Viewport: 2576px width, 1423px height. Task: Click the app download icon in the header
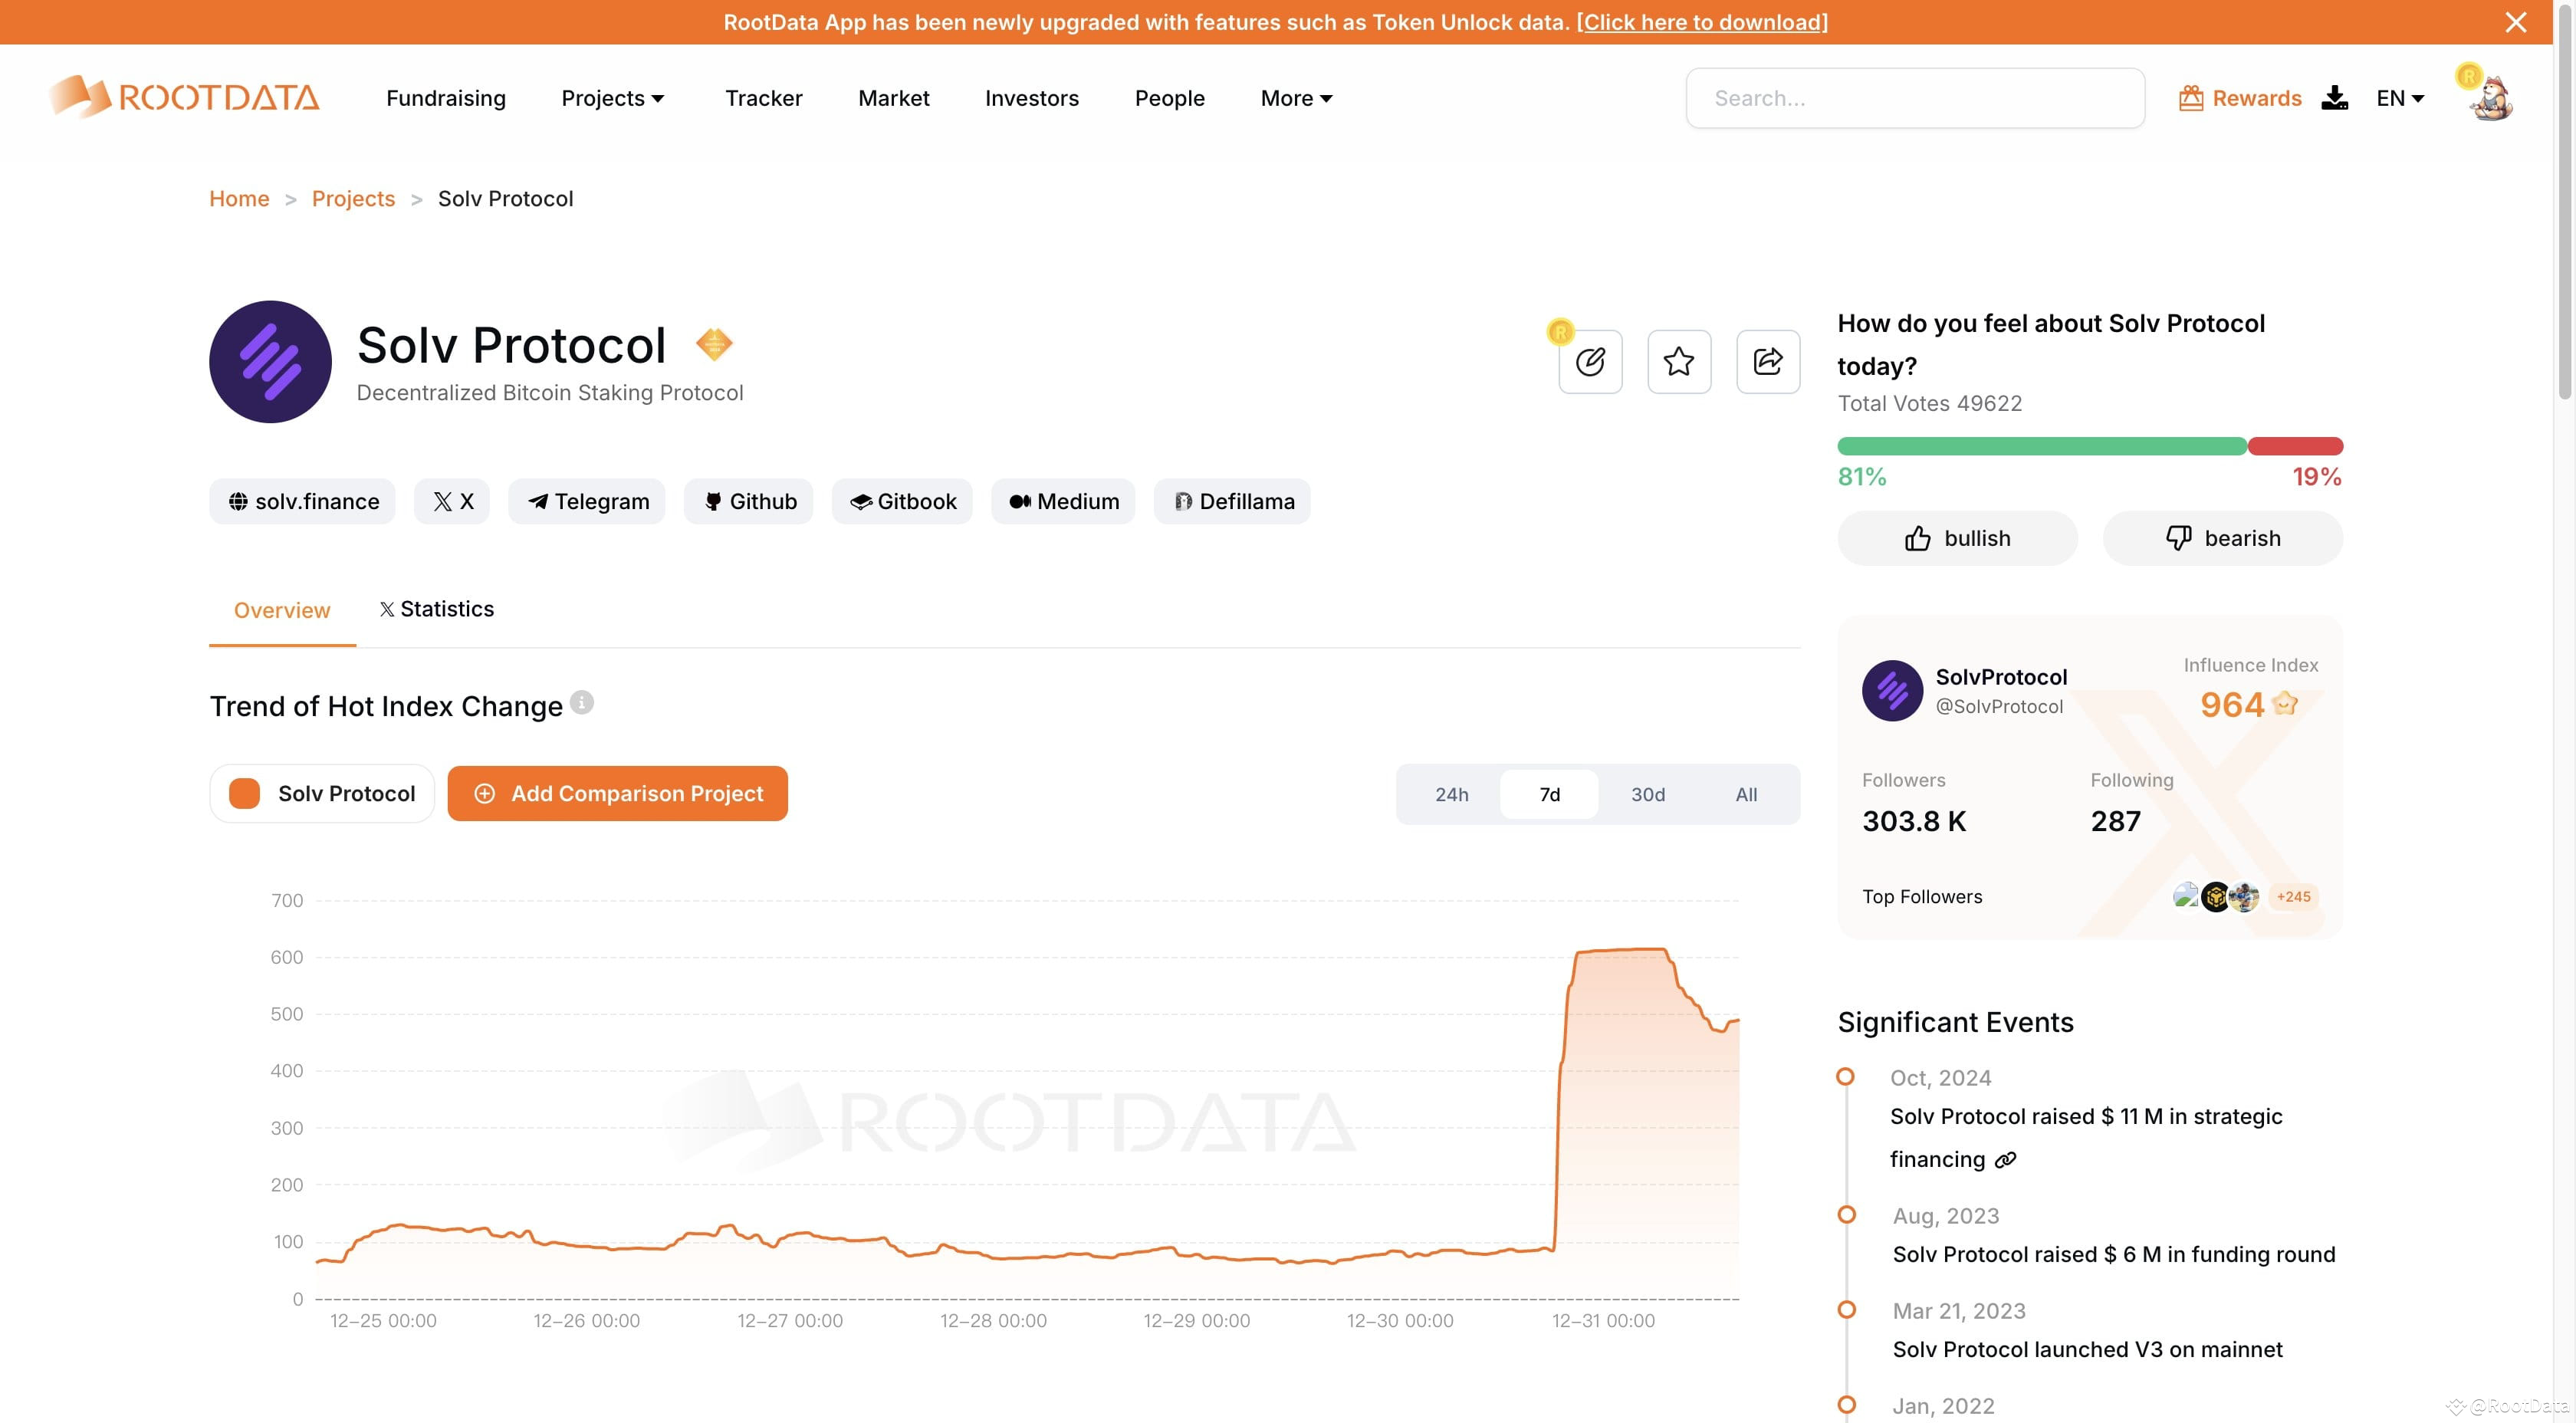pyautogui.click(x=2335, y=97)
